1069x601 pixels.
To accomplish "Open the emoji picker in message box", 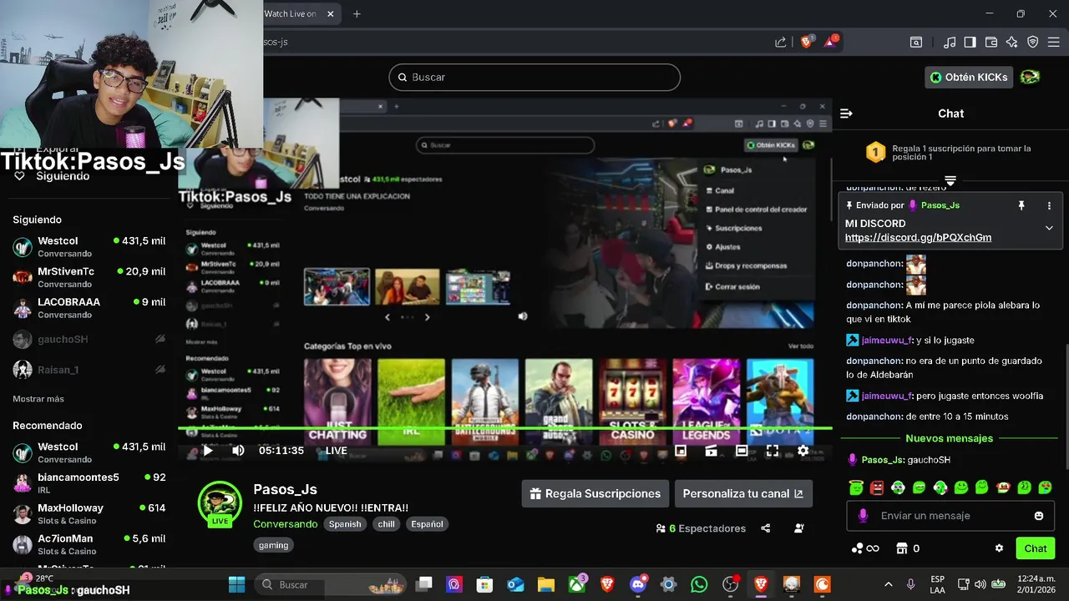I will [x=1039, y=516].
